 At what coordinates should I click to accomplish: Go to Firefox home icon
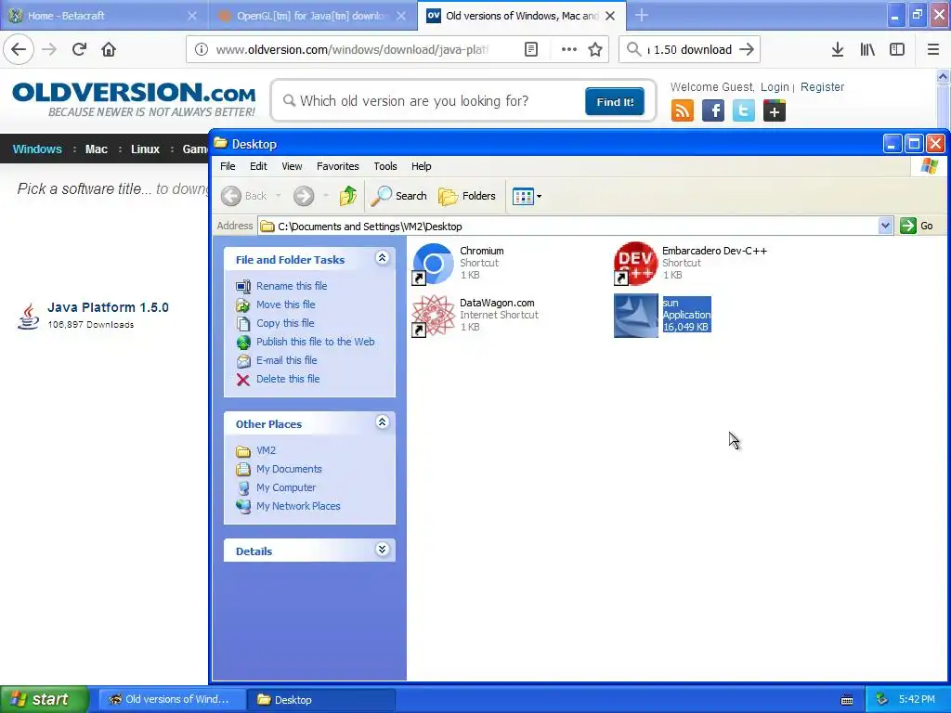pos(109,49)
